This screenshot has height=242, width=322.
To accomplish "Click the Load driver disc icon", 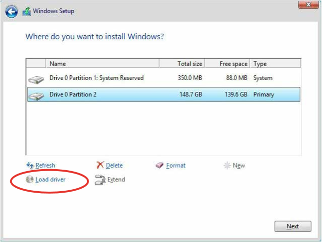I will (x=29, y=180).
